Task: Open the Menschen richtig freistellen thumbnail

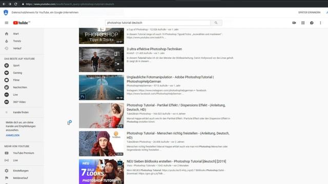Action: tap(101, 144)
